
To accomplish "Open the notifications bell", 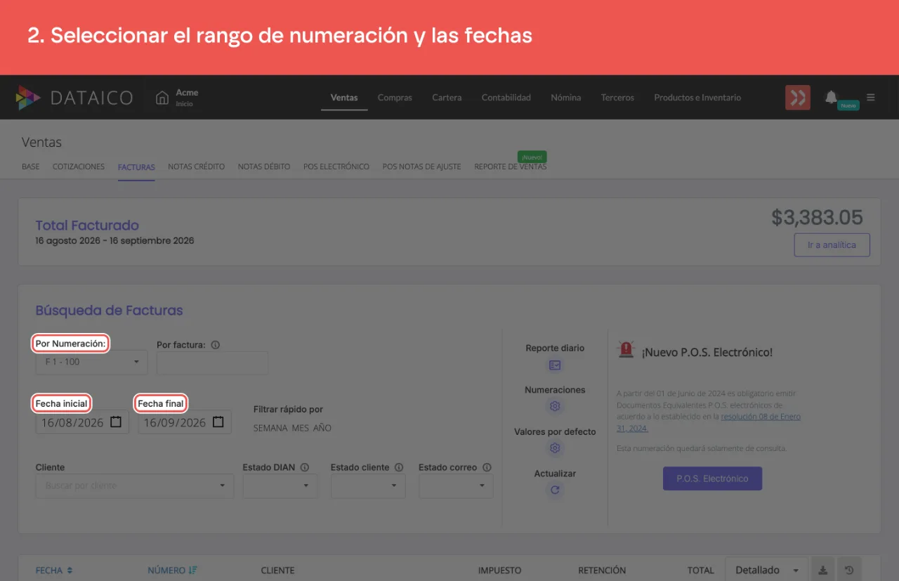I will [832, 97].
